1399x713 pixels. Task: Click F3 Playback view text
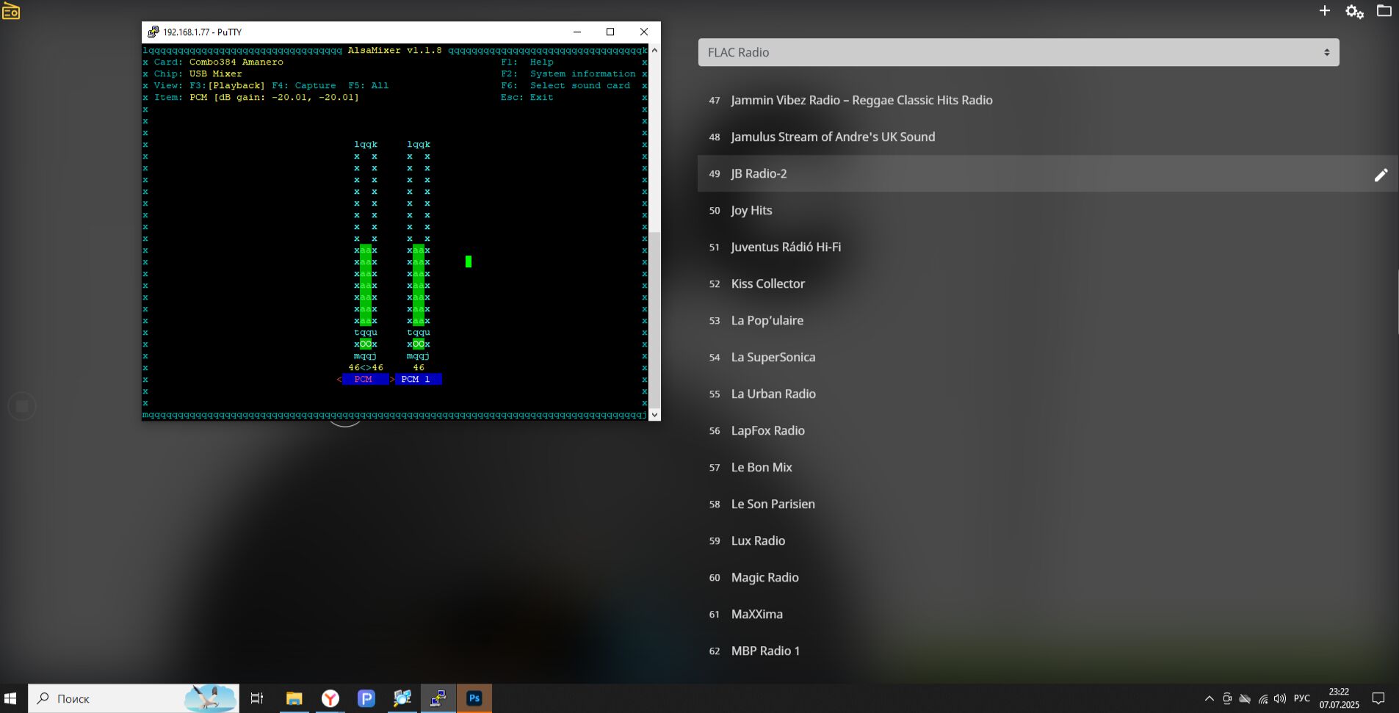coord(227,85)
